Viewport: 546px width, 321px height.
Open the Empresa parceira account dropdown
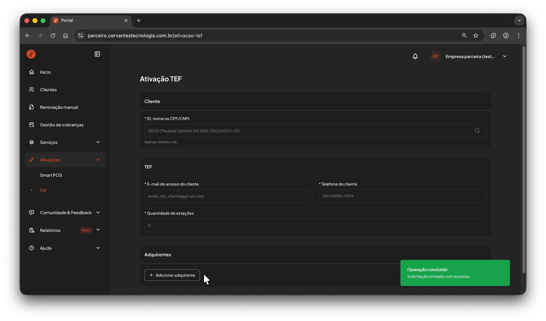(x=505, y=56)
